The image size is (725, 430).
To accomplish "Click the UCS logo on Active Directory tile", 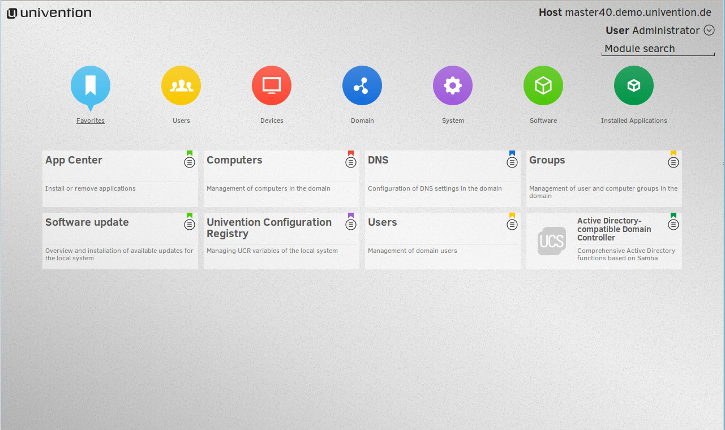I will 552,241.
